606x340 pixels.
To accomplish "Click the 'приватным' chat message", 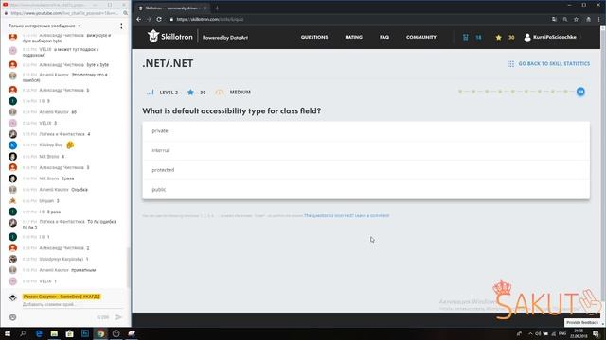I will tap(83, 270).
